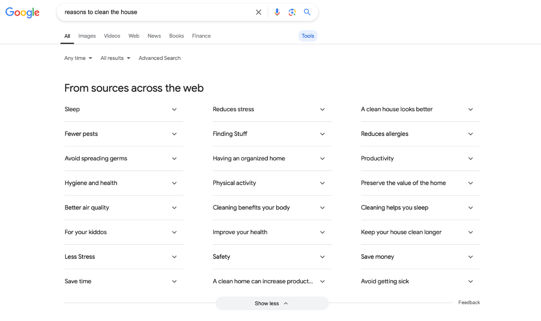Expand the Fewer pests item
Screen dimensions: 541x321
123,134
